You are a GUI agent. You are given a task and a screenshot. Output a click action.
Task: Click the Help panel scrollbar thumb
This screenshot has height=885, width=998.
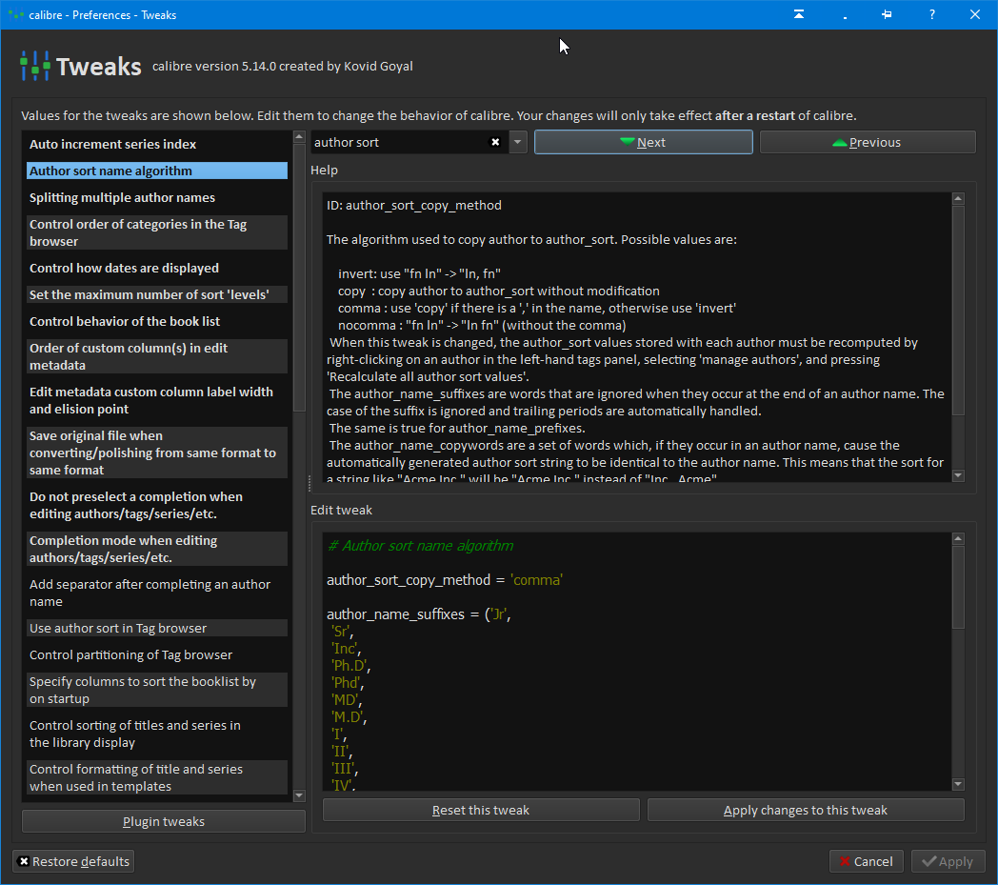point(958,310)
